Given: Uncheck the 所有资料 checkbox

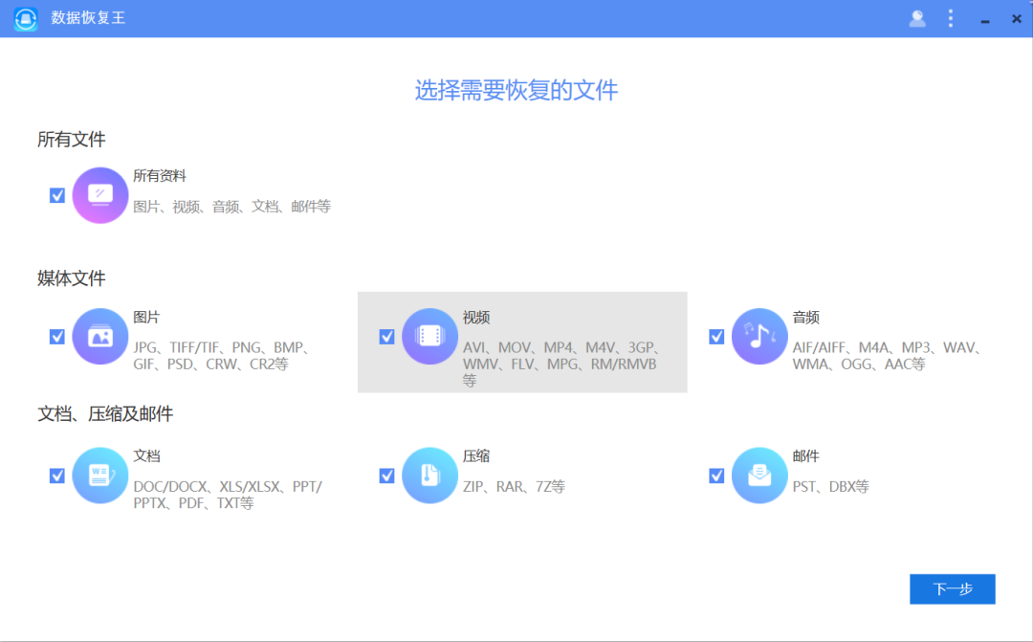Looking at the screenshot, I should [x=56, y=195].
